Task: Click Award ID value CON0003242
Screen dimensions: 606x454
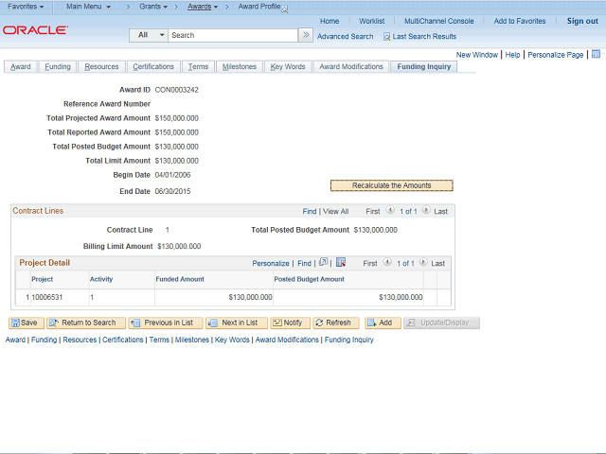Action: tap(177, 90)
